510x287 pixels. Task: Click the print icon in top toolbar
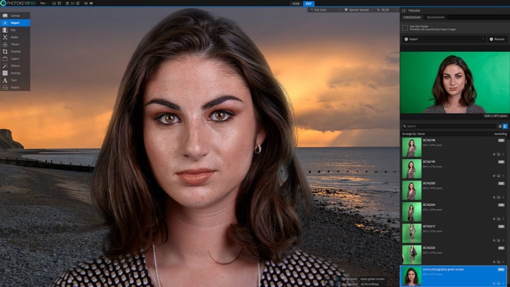59,3
